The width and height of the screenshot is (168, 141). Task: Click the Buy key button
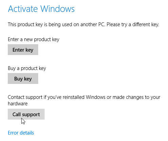(23, 78)
